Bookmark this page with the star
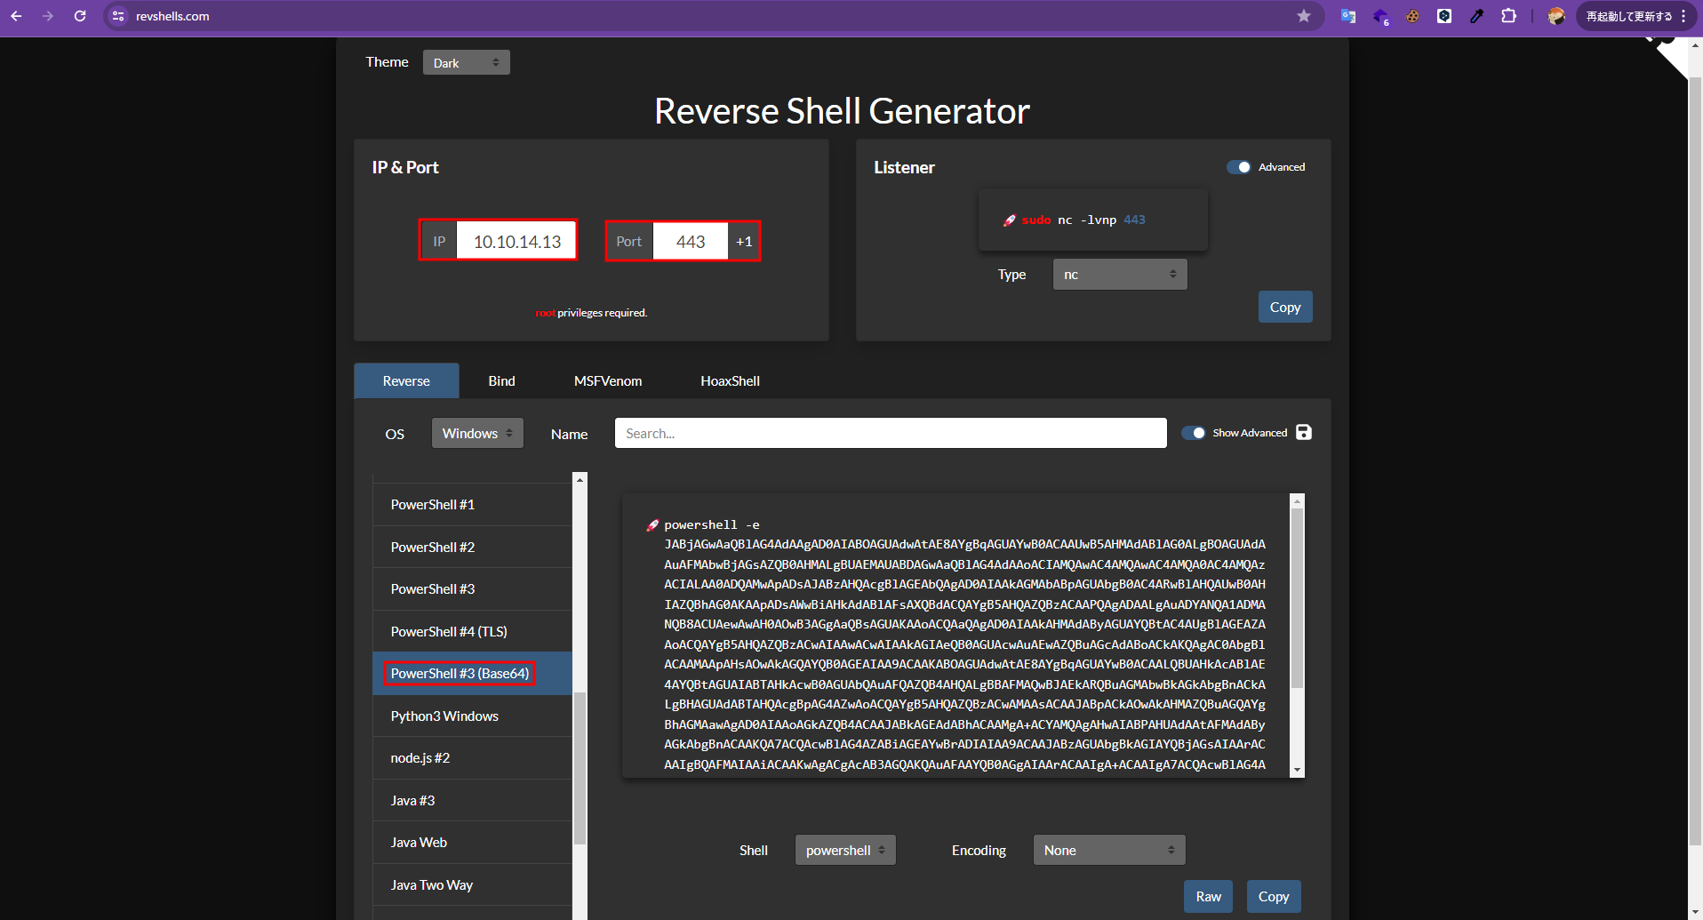 (1304, 16)
